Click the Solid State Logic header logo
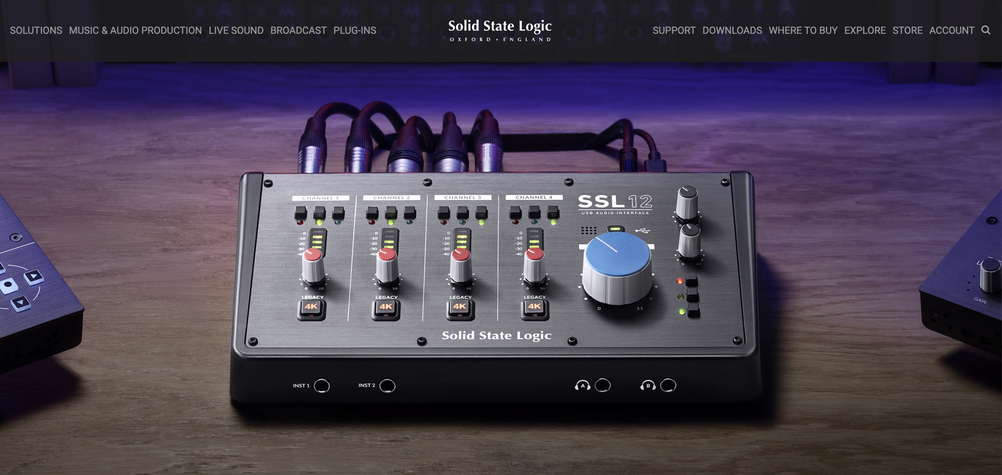The image size is (1002, 475). coord(500,31)
